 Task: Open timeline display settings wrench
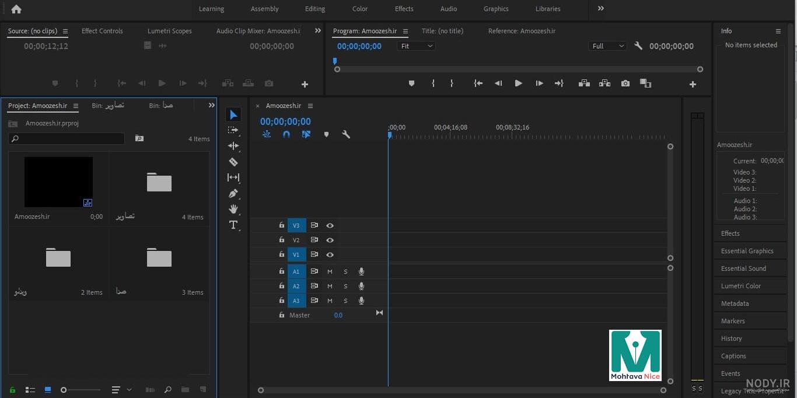pos(346,134)
